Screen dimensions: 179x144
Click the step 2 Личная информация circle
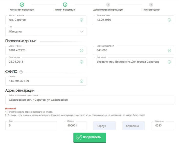coord(65,5)
